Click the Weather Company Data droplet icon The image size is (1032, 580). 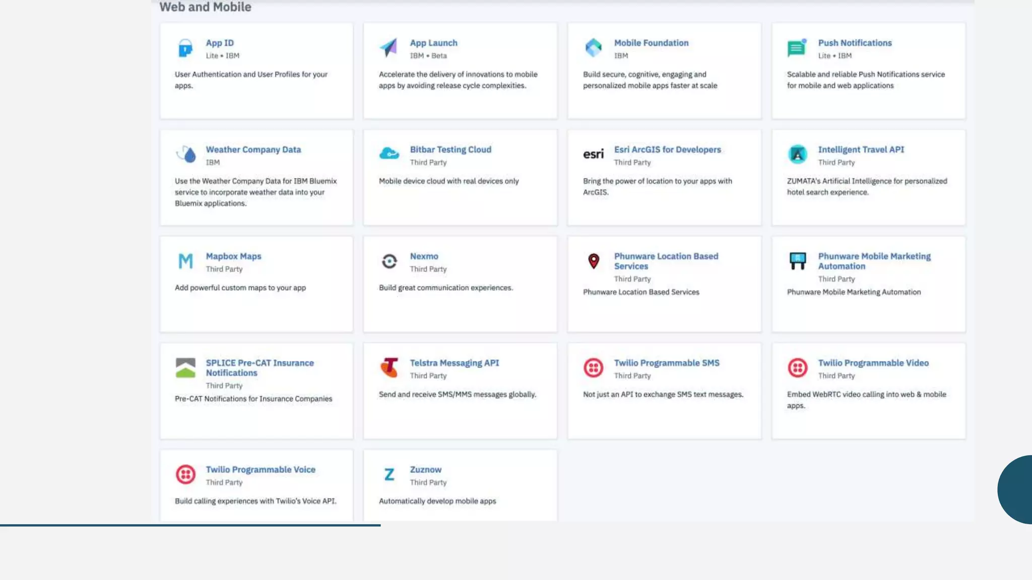tap(186, 154)
